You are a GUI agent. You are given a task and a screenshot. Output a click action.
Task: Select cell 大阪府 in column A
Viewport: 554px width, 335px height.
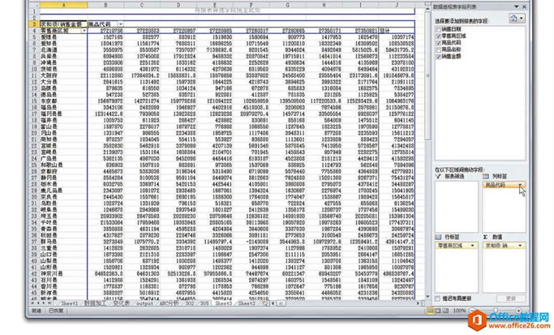click(x=63, y=75)
